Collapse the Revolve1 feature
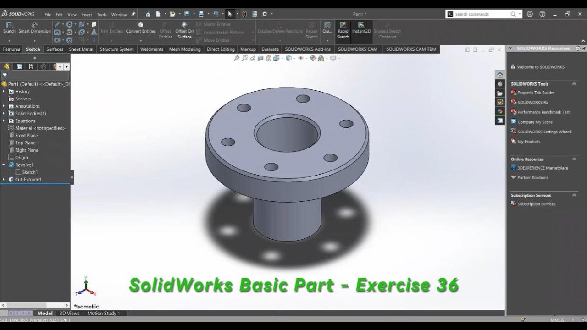587x330 pixels. [x=4, y=165]
